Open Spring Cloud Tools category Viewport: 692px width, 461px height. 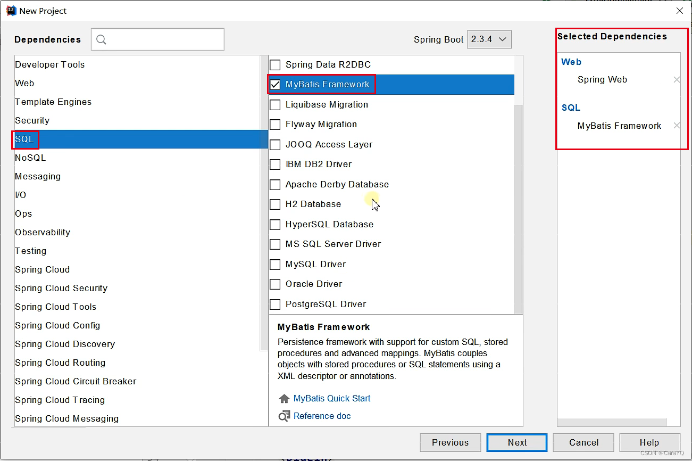pyautogui.click(x=137, y=307)
